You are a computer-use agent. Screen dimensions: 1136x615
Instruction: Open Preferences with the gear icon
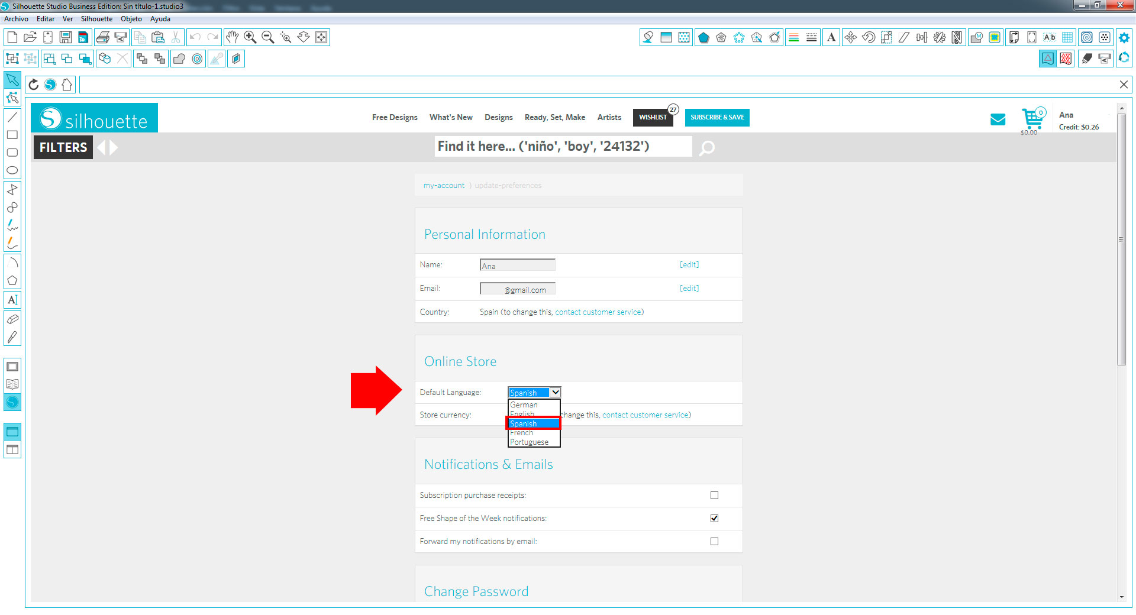pos(1124,37)
